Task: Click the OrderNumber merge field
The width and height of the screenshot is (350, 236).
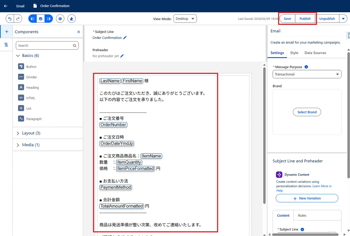Action: tap(113, 125)
